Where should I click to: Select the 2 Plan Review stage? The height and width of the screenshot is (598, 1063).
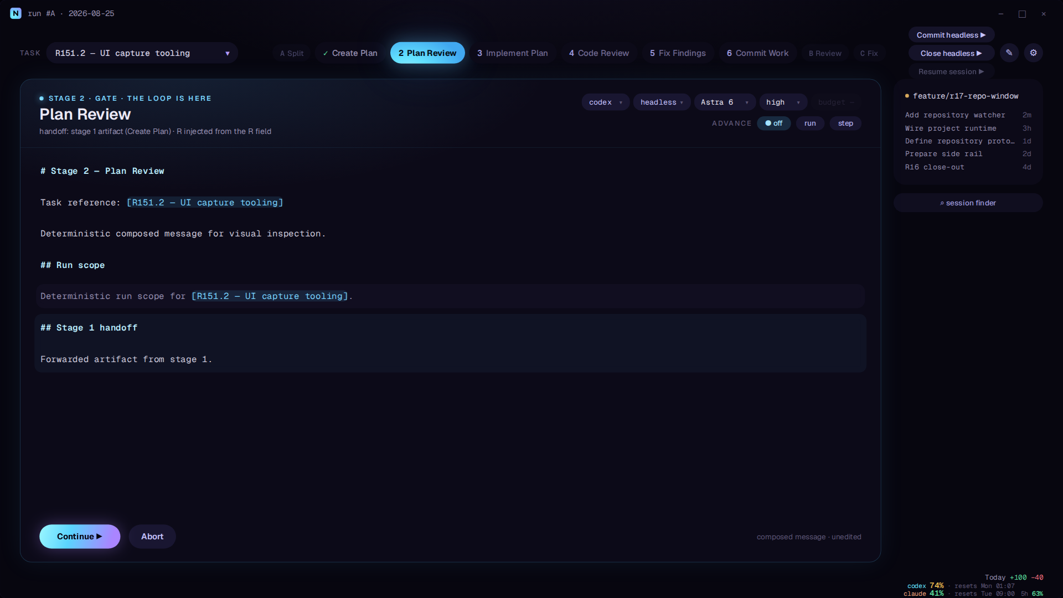coord(427,53)
